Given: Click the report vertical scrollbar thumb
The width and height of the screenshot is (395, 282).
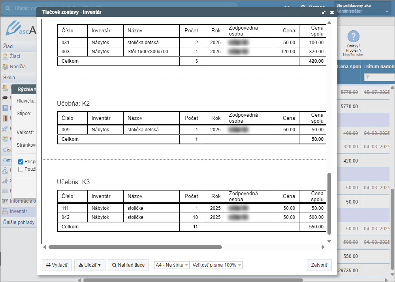Looking at the screenshot, I should point(329,203).
